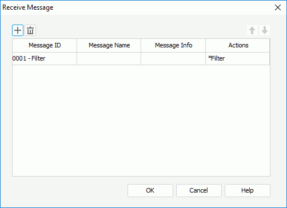Select the Message Name column header
Screen dimensions: 287x208
click(x=109, y=45)
